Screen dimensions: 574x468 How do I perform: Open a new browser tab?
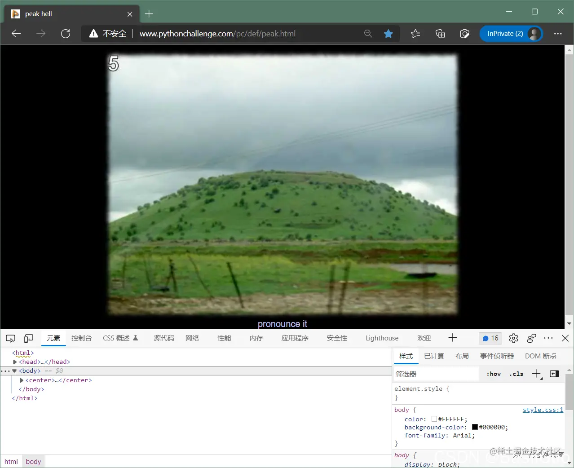pyautogui.click(x=149, y=14)
